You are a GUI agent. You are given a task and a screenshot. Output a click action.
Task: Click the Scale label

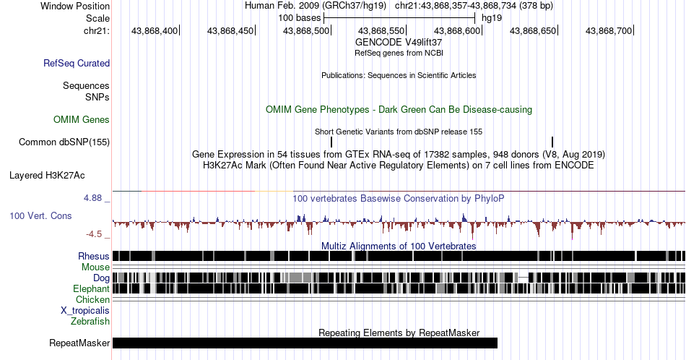pyautogui.click(x=97, y=18)
